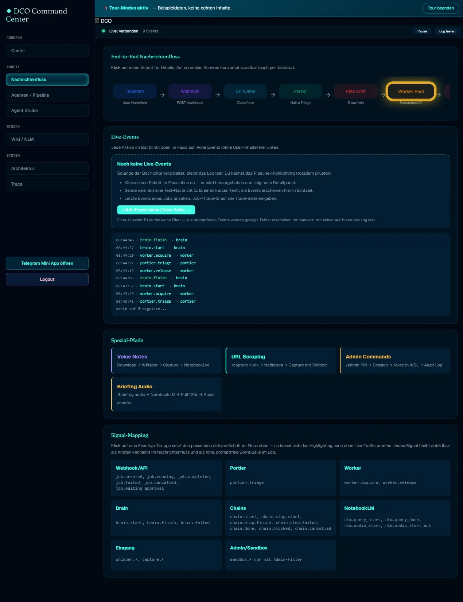The width and height of the screenshot is (463, 602).
Task: Select the CF Tunnel flow step
Action: point(245,91)
